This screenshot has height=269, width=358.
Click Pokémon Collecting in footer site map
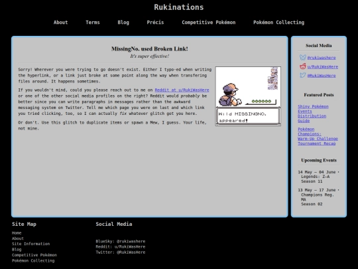point(33,260)
